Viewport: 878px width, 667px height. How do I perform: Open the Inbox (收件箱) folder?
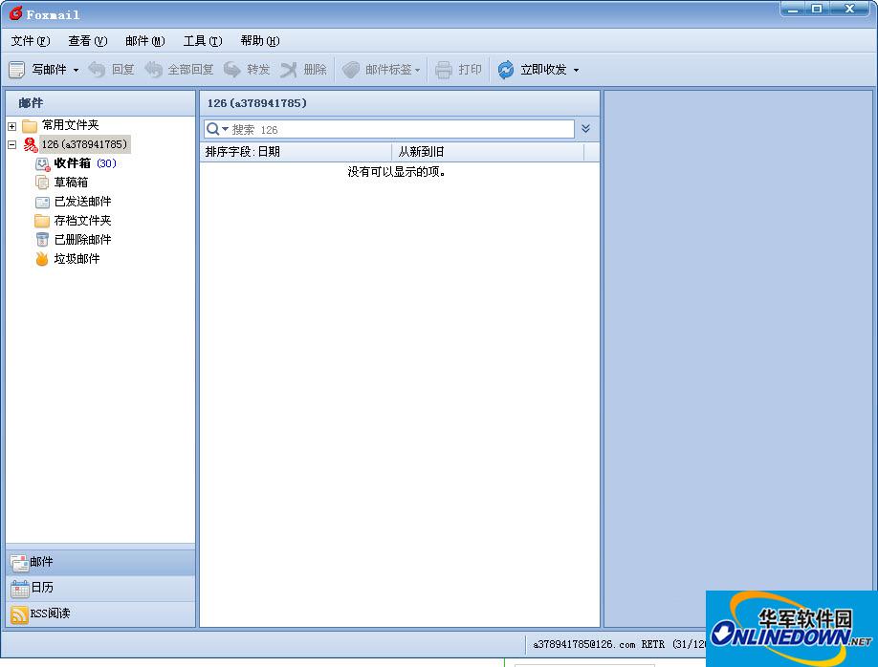click(x=73, y=163)
